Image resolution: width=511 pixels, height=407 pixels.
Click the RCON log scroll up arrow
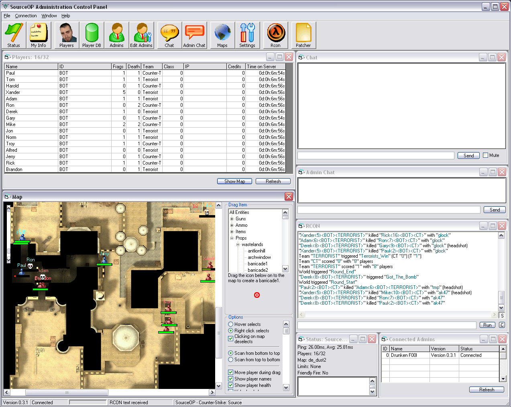click(x=501, y=236)
